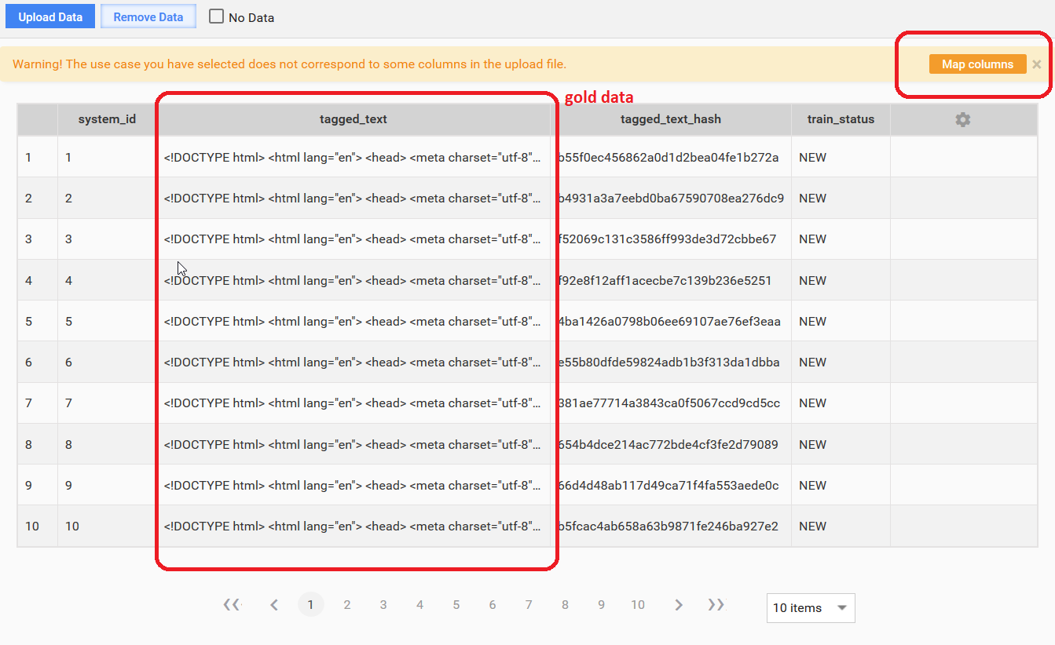Select page 7 in pagination

click(529, 604)
